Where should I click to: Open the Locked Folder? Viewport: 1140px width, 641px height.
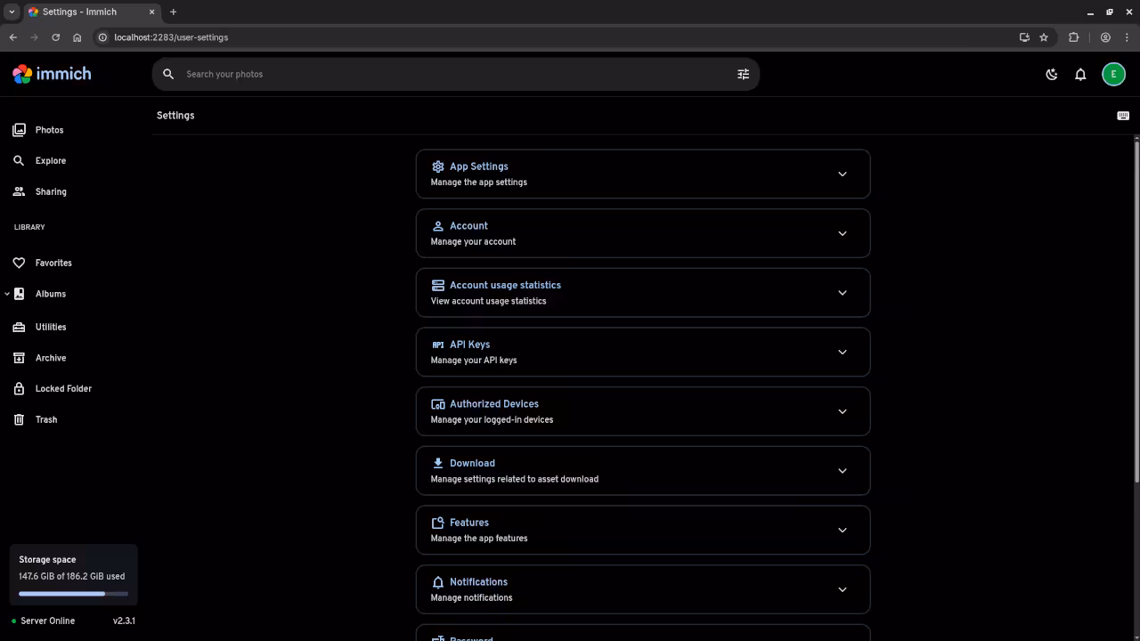[62, 388]
